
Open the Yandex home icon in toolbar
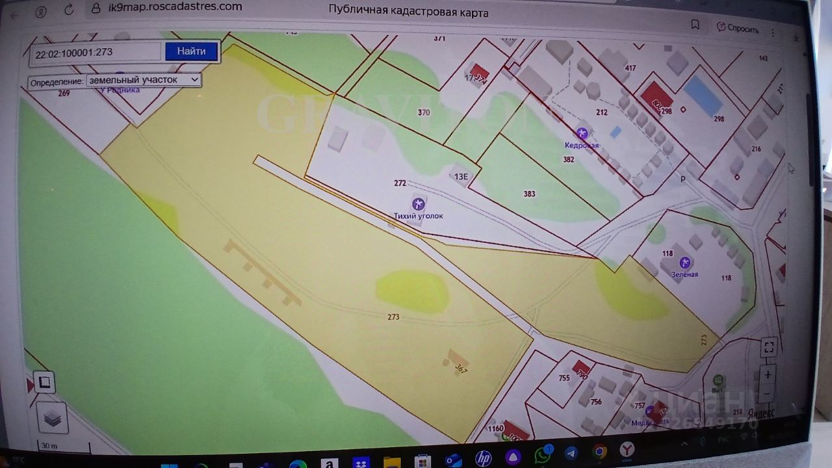pyautogui.click(x=41, y=12)
